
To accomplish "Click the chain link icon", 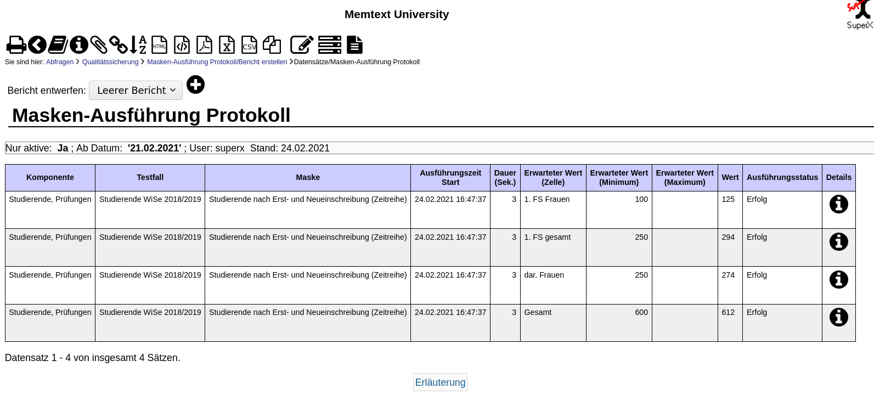I will [118, 45].
